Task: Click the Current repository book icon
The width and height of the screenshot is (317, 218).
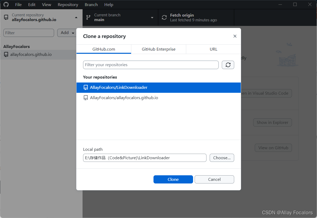Action: click(6, 17)
